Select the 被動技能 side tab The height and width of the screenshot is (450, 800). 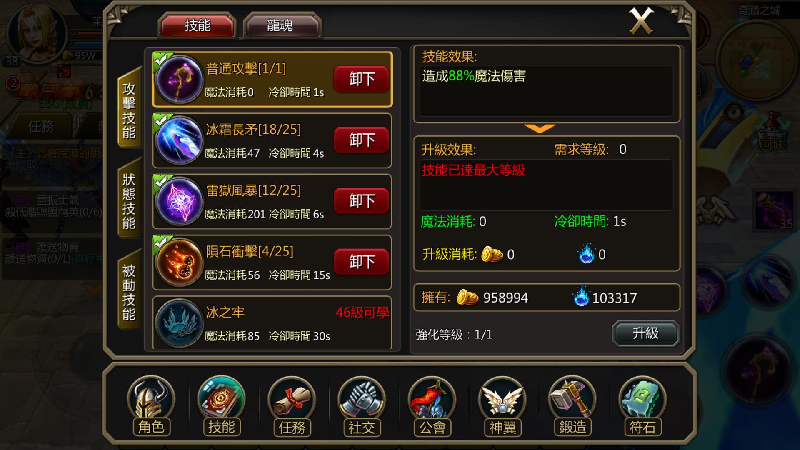[129, 292]
